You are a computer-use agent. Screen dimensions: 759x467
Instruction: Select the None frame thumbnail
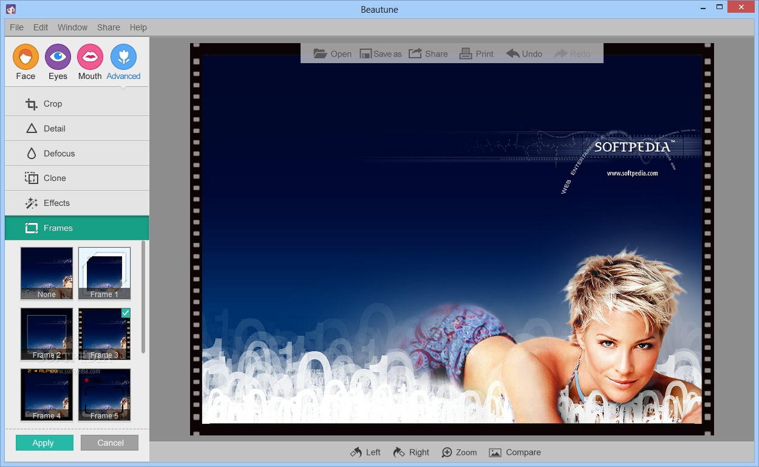pos(47,273)
